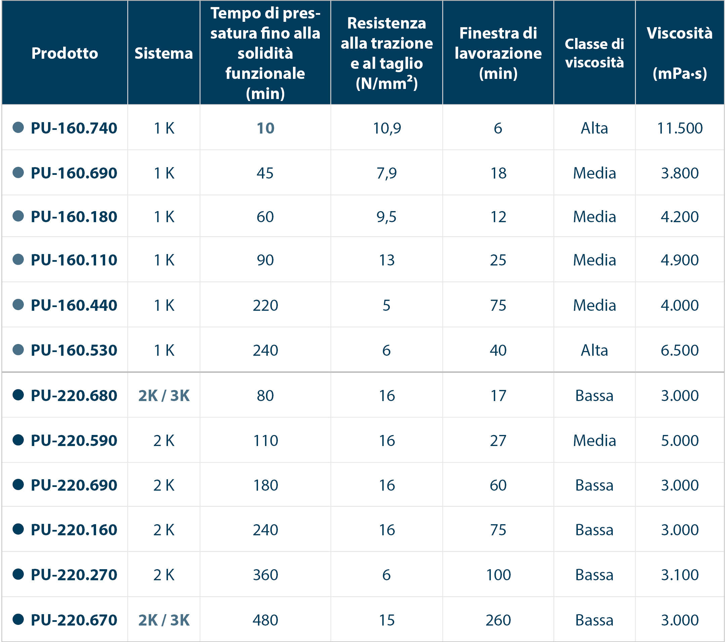This screenshot has width=726, height=642.
Task: Select product name PU-220.680
Action: [x=74, y=396]
